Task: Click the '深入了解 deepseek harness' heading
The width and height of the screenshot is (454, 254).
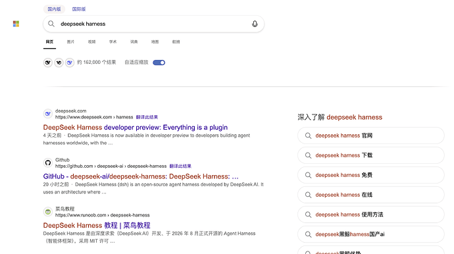Action: coord(340,117)
